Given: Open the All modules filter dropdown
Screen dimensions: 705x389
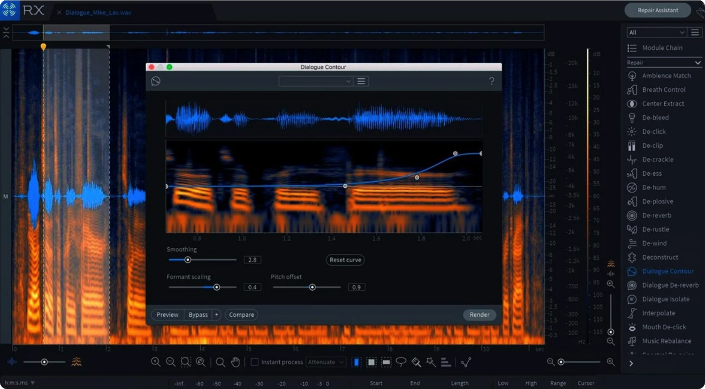Looking at the screenshot, I should click(655, 32).
